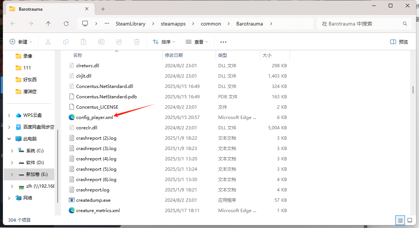Switch to details view icon in status bar
The image size is (419, 228).
pyautogui.click(x=400, y=220)
